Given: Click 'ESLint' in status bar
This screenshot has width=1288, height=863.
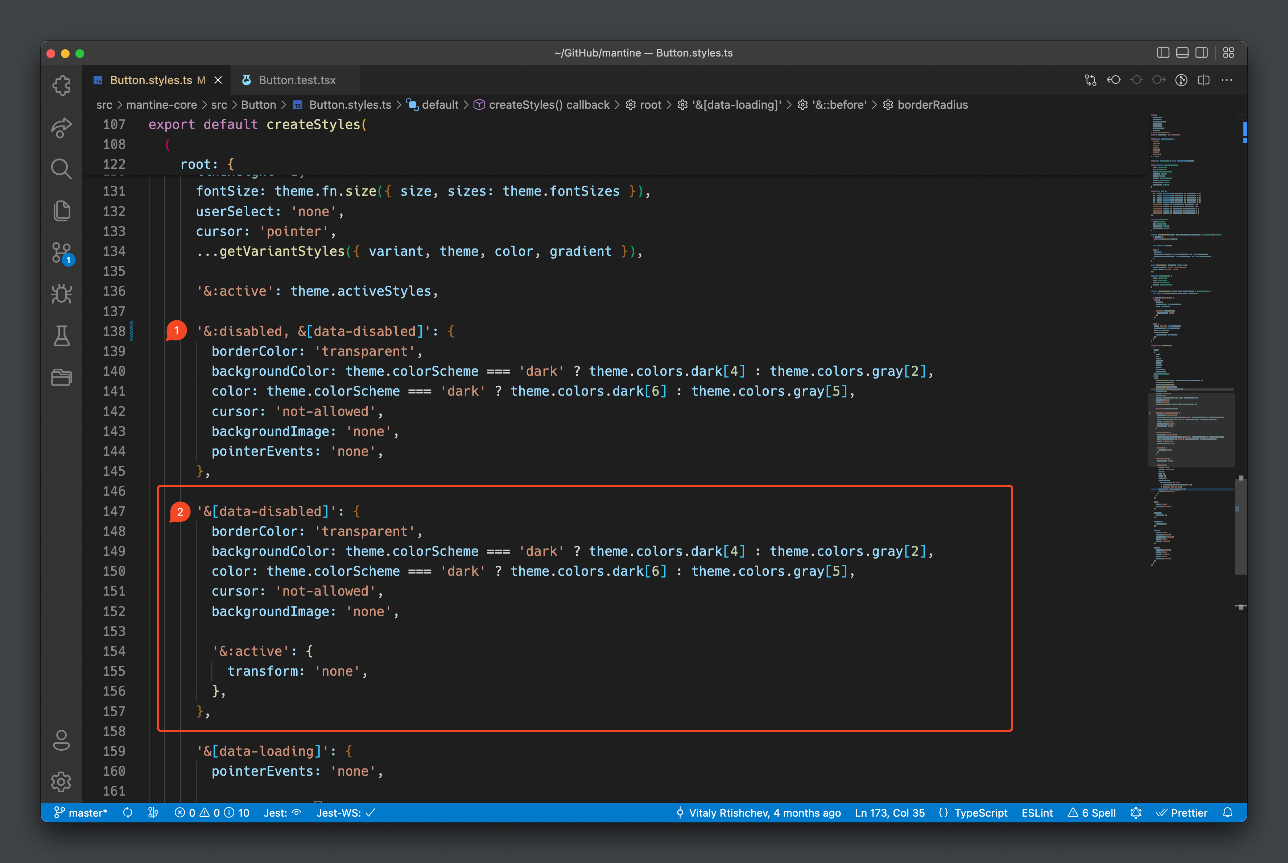Looking at the screenshot, I should coord(1037,813).
